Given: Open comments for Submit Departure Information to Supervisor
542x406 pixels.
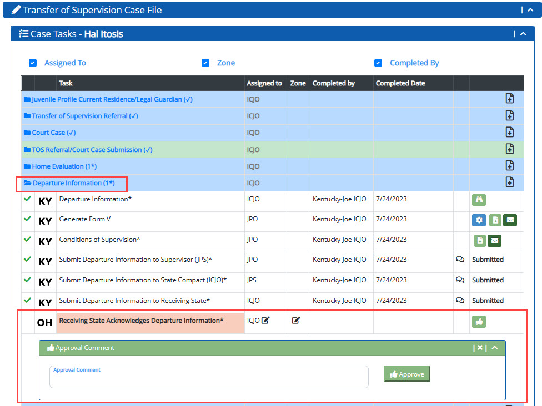Looking at the screenshot, I should pyautogui.click(x=460, y=259).
